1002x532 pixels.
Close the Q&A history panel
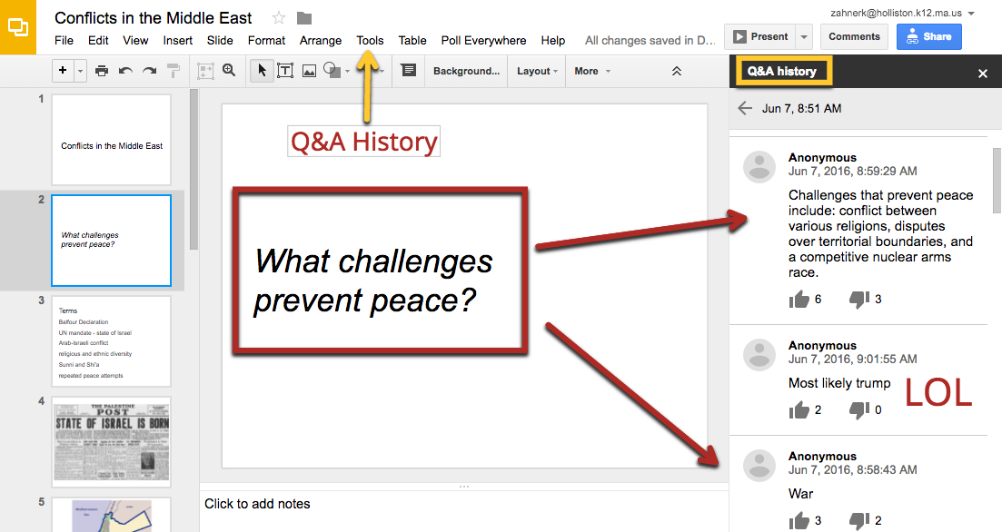pos(983,74)
